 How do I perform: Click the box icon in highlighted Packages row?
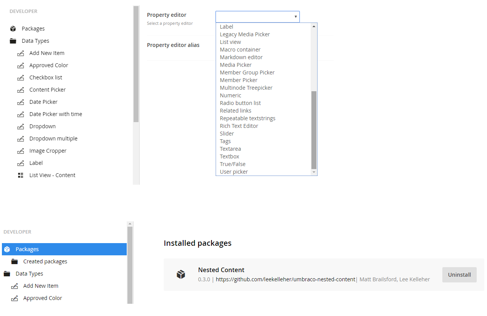coord(7,249)
